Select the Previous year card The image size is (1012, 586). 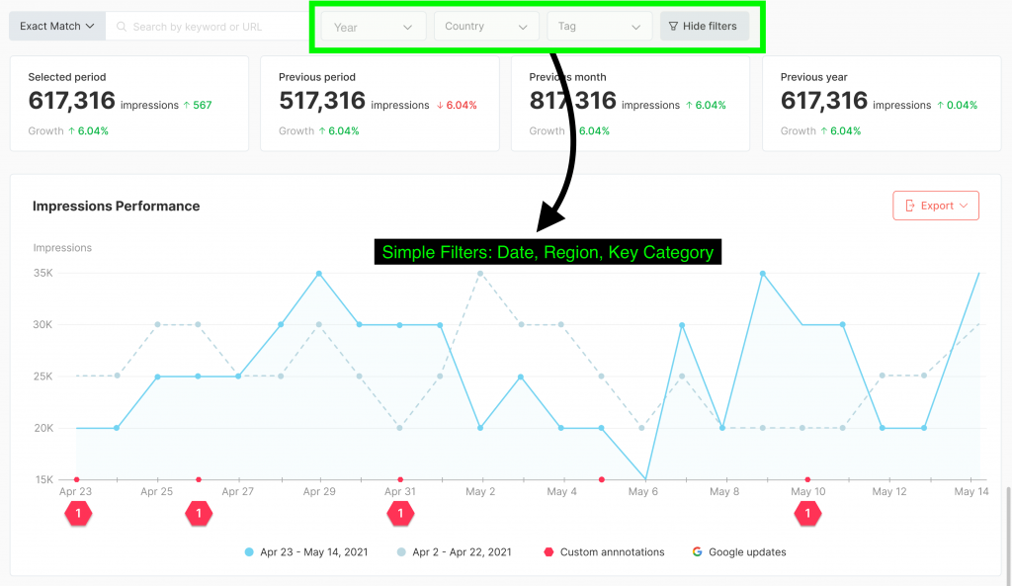pos(882,103)
